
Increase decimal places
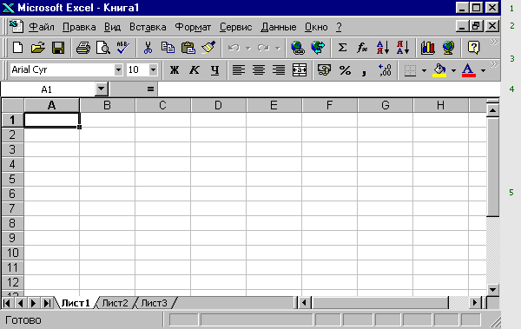pyautogui.click(x=385, y=70)
